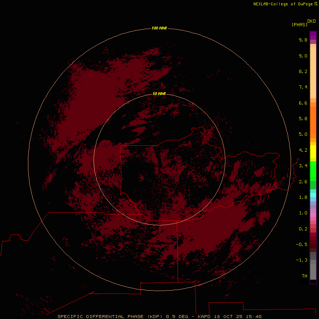Click the 9.8 scale value
This screenshot has width=319, height=319.
303,40
